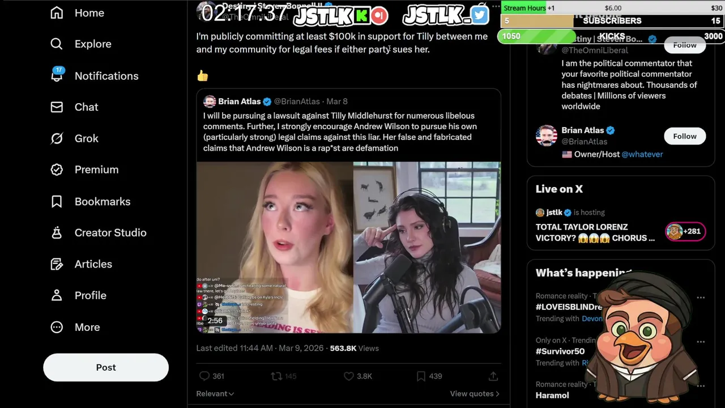Open the @BrianAtlas handle in quoted tweet
The height and width of the screenshot is (408, 725).
[297, 101]
